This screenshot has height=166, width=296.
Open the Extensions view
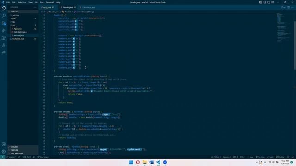tap(4, 38)
